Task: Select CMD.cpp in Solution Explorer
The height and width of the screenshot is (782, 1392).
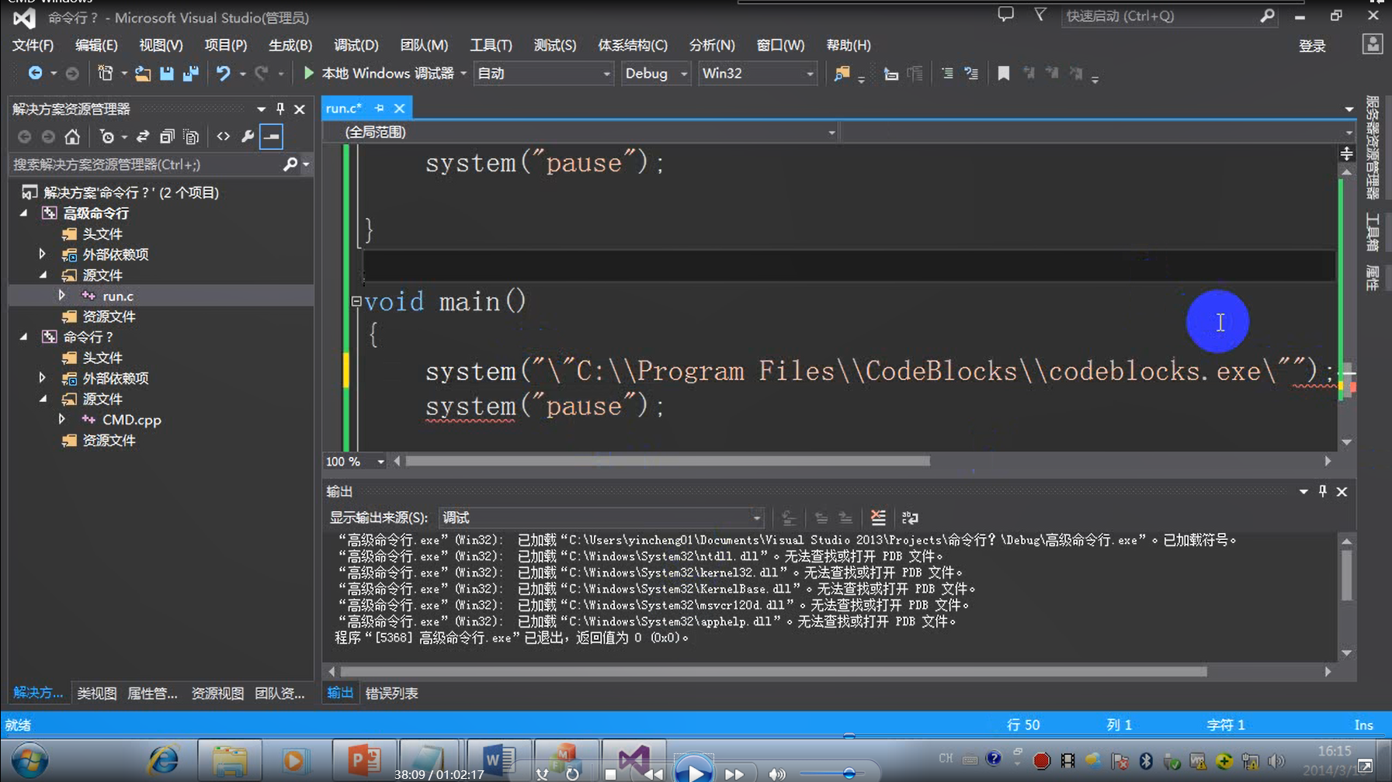Action: 132,420
